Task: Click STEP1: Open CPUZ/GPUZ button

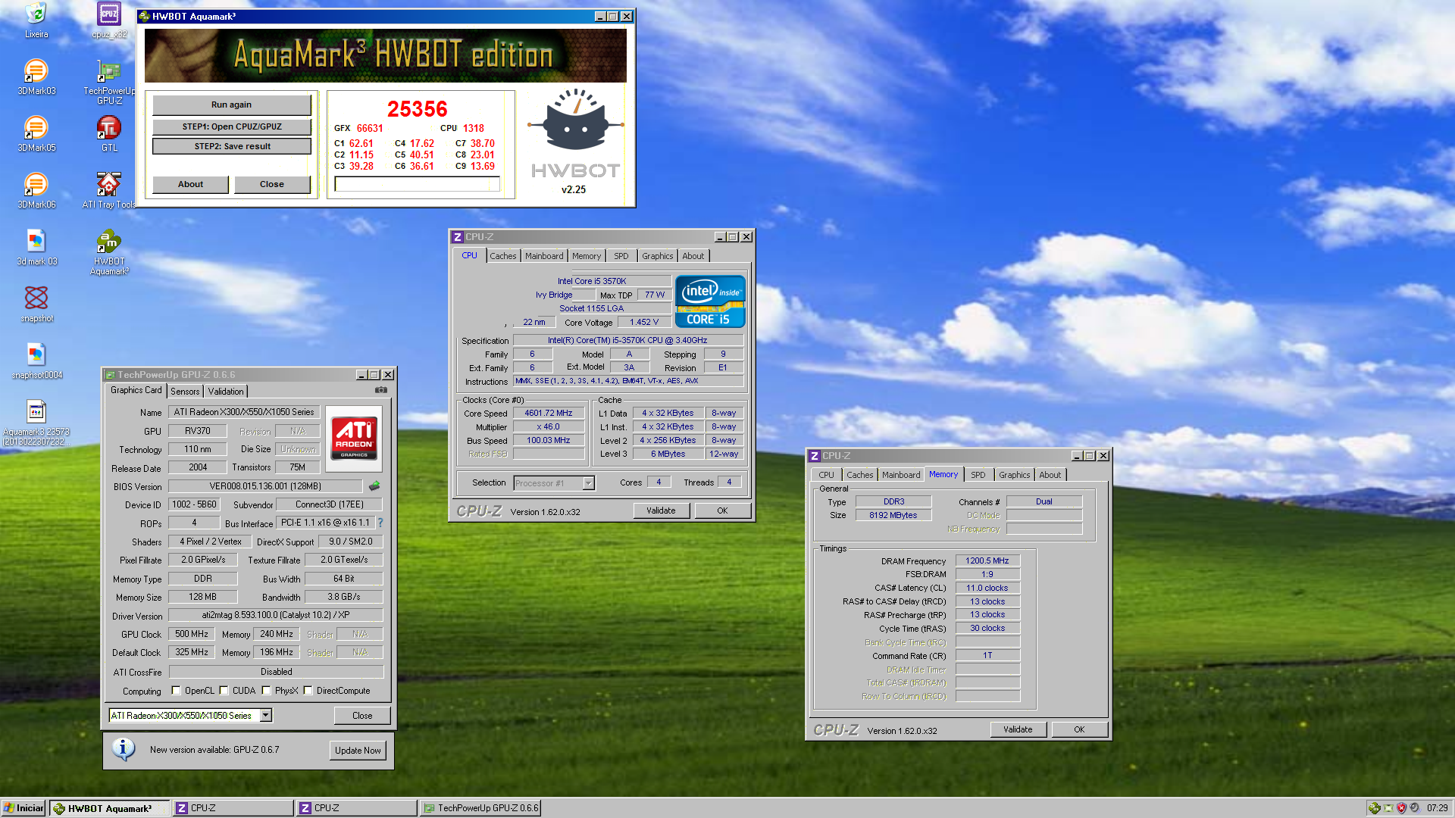Action: [231, 126]
